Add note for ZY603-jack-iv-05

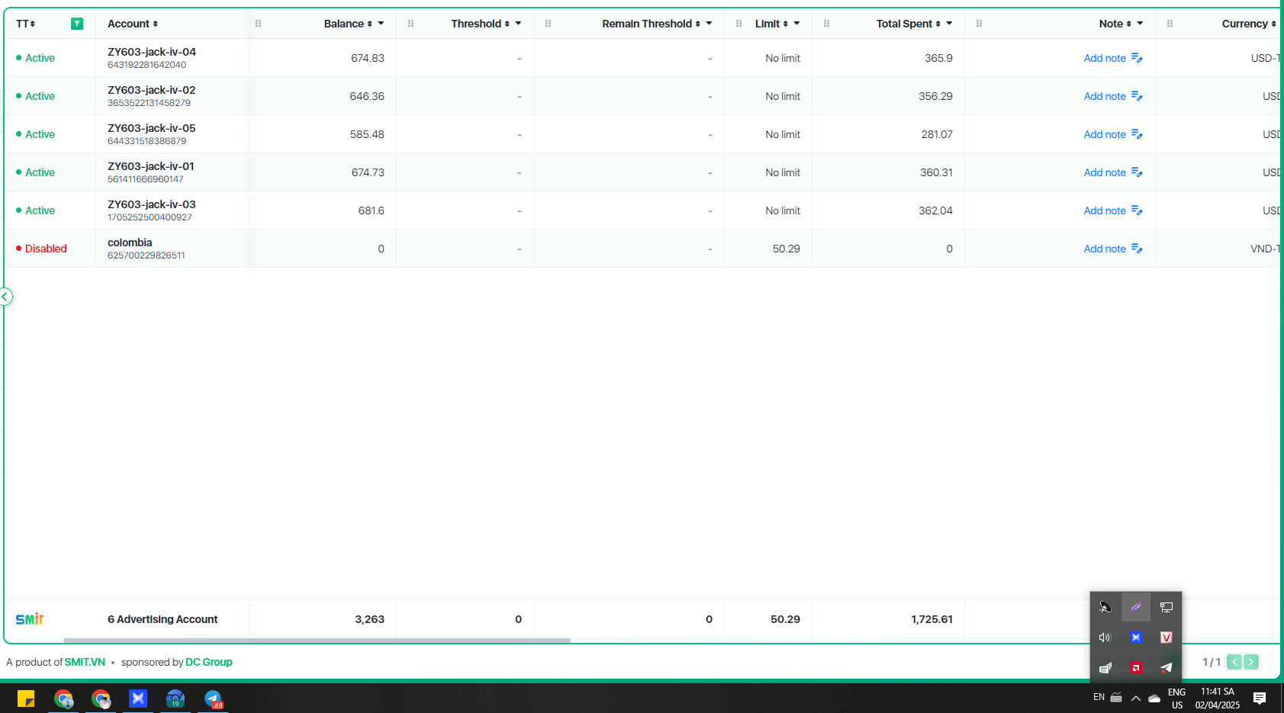1105,134
